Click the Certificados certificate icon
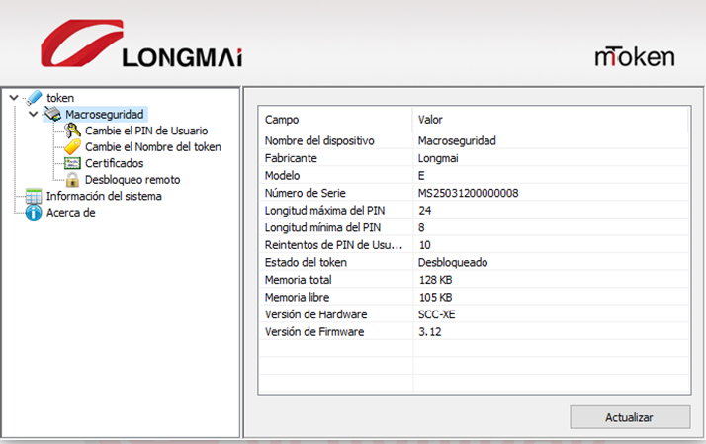The width and height of the screenshot is (706, 444). [72, 163]
